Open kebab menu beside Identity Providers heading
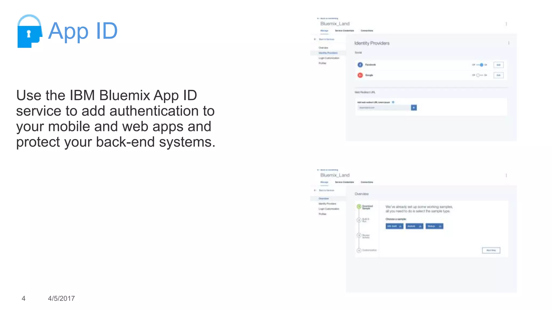 [x=509, y=43]
